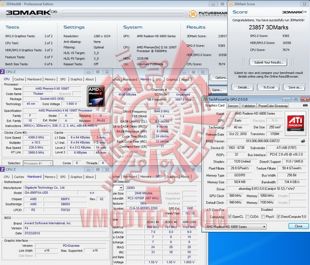This screenshot has width=310, height=265.
Task: Click the Release Date Oct 22, 2010 value
Action: pyautogui.click(x=238, y=134)
